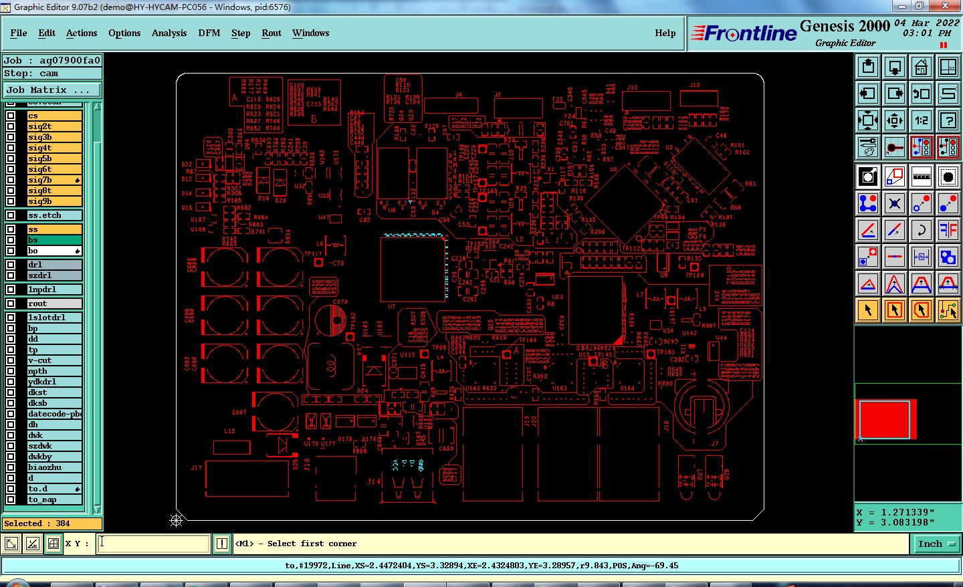The height and width of the screenshot is (587, 963).
Task: Click the layer list scroll-up arrow
Action: point(97,107)
